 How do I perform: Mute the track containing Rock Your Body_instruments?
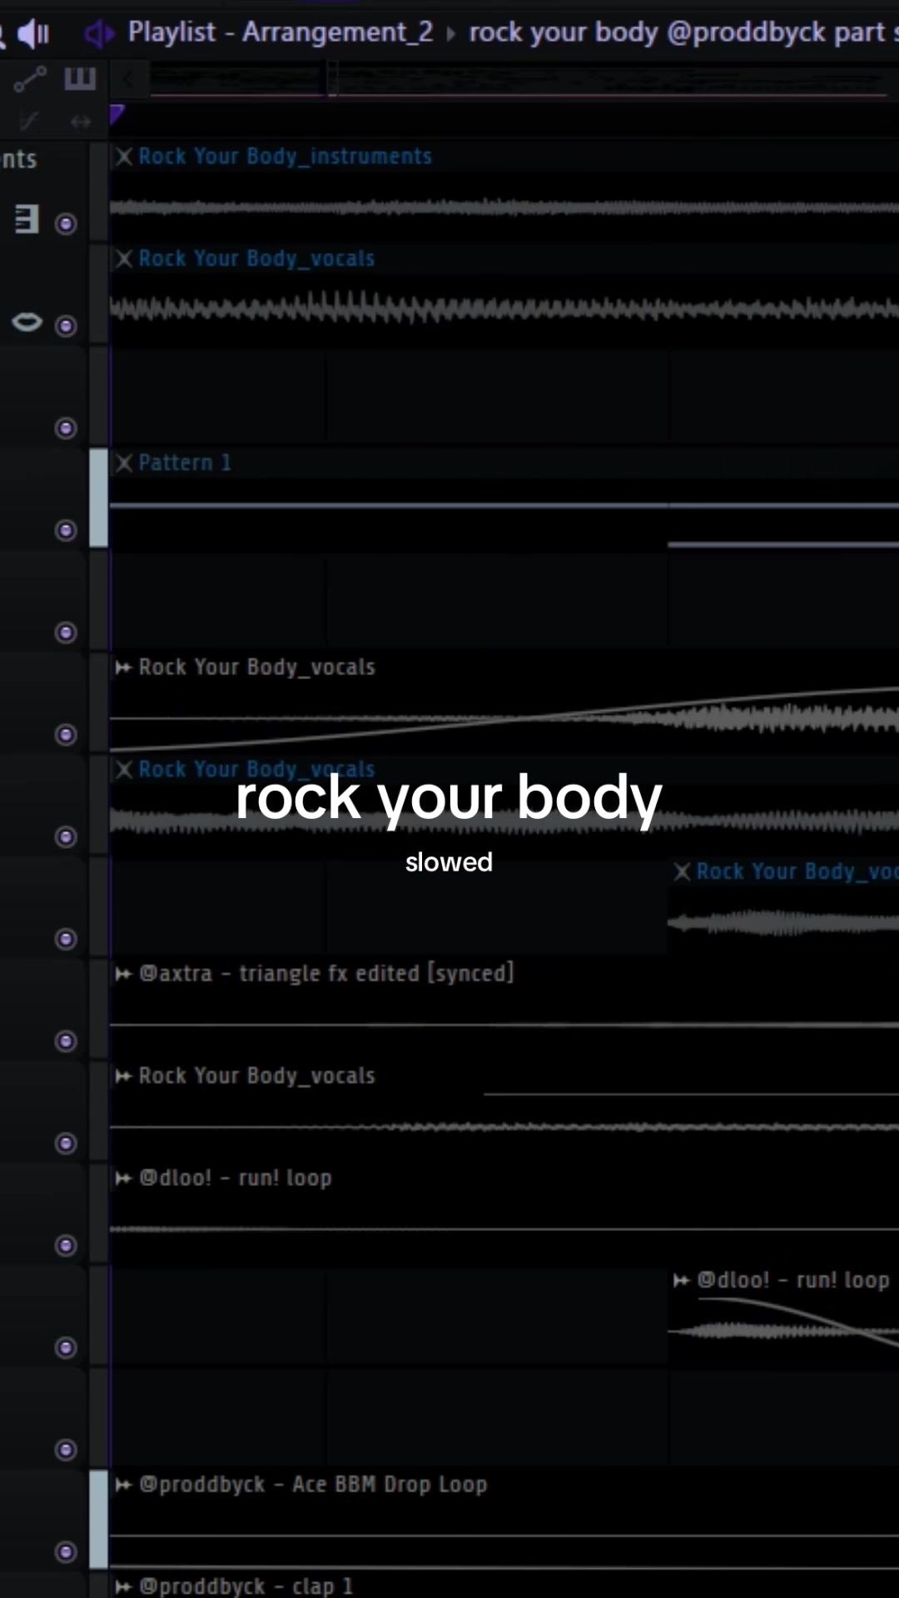pos(66,224)
